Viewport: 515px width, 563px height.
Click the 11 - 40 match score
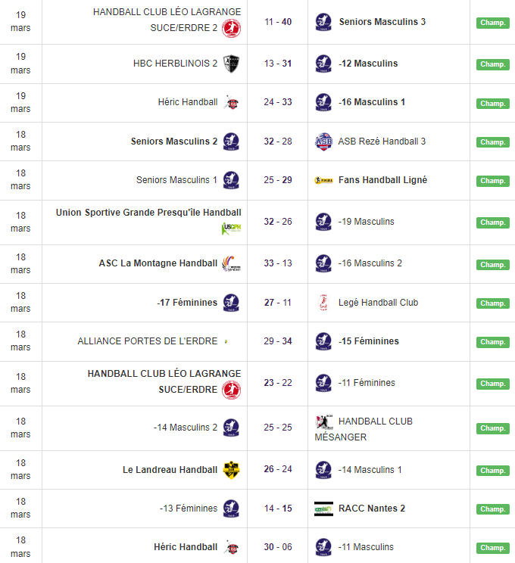click(278, 22)
